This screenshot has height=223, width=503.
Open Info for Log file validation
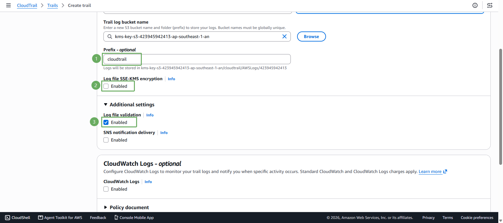click(x=150, y=115)
